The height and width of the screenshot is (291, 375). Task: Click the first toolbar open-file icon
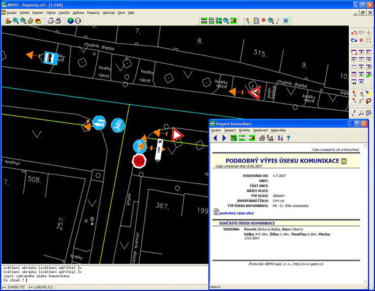click(x=8, y=21)
